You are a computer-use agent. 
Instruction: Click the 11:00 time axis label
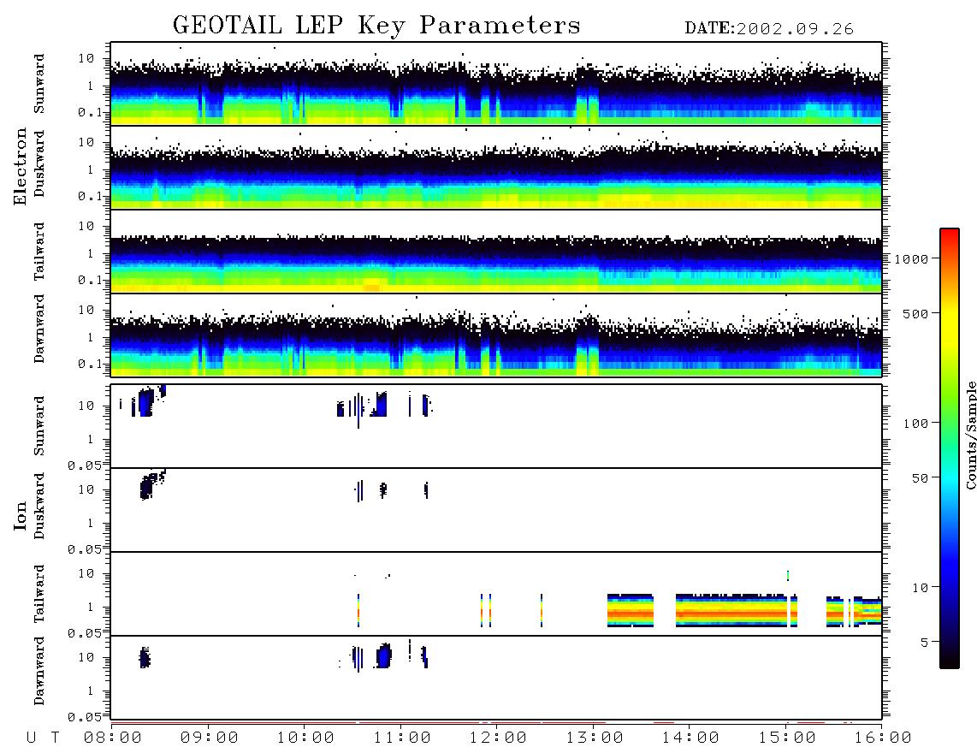[402, 738]
